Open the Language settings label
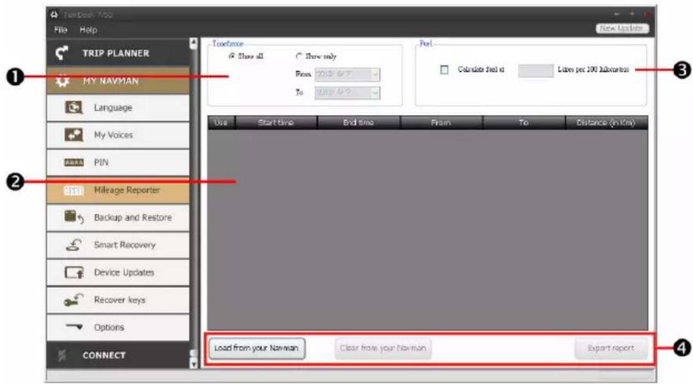 pos(113,107)
